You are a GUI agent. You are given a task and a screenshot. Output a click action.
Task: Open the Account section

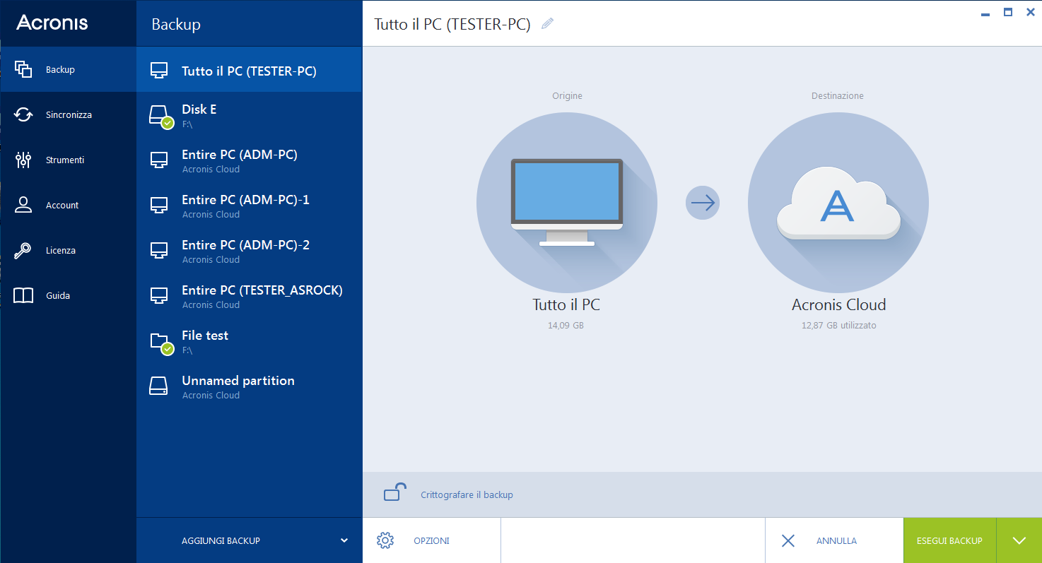(x=68, y=205)
